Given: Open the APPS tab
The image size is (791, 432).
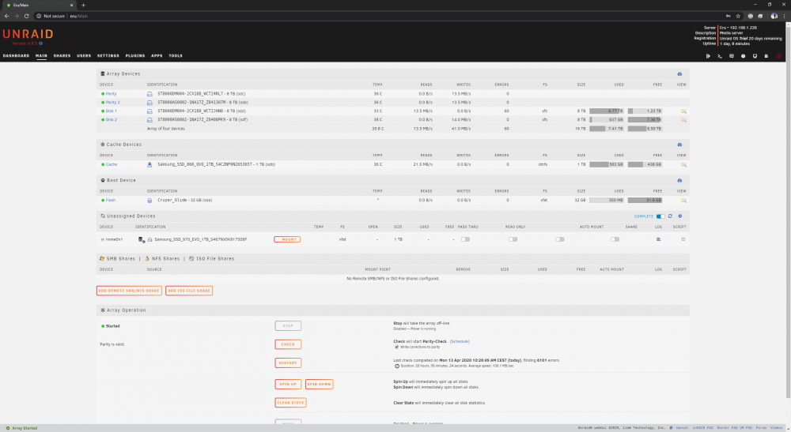Looking at the screenshot, I should click(x=157, y=56).
